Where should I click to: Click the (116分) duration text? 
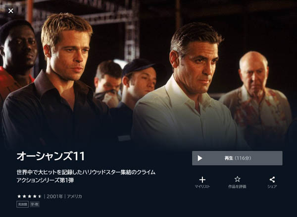coord(243,158)
